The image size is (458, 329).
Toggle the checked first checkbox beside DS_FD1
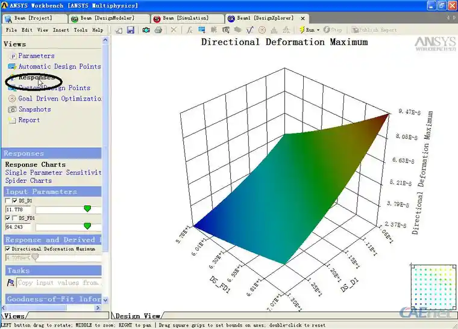tap(8, 218)
